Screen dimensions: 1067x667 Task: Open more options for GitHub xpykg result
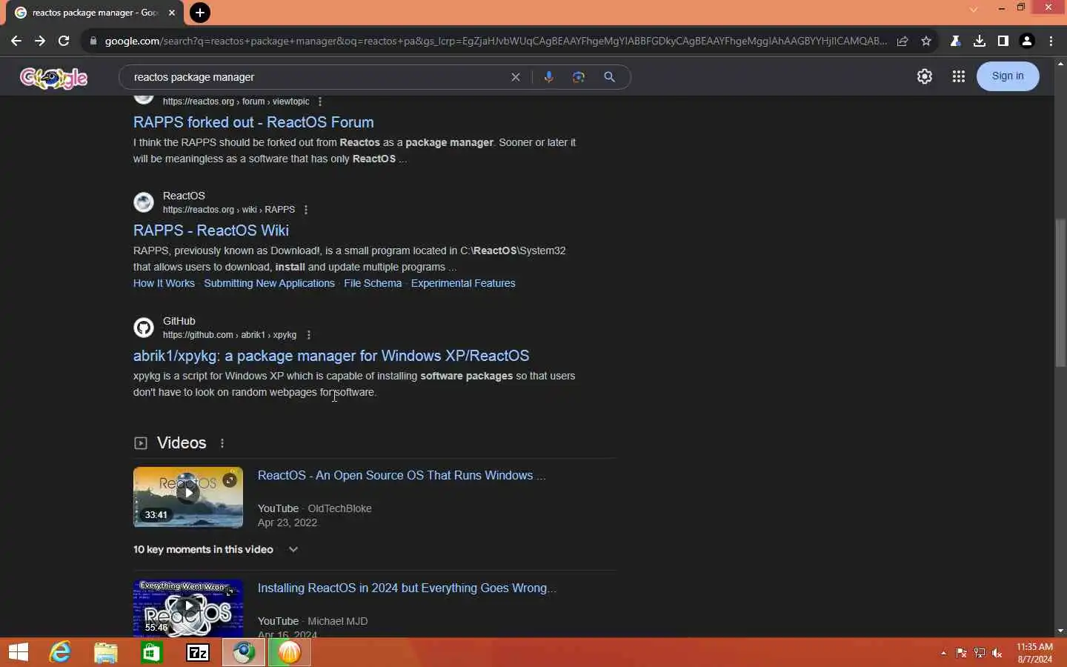(309, 335)
